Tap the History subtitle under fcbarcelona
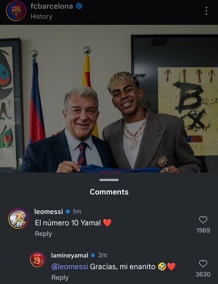This screenshot has width=218, height=284. (x=41, y=16)
